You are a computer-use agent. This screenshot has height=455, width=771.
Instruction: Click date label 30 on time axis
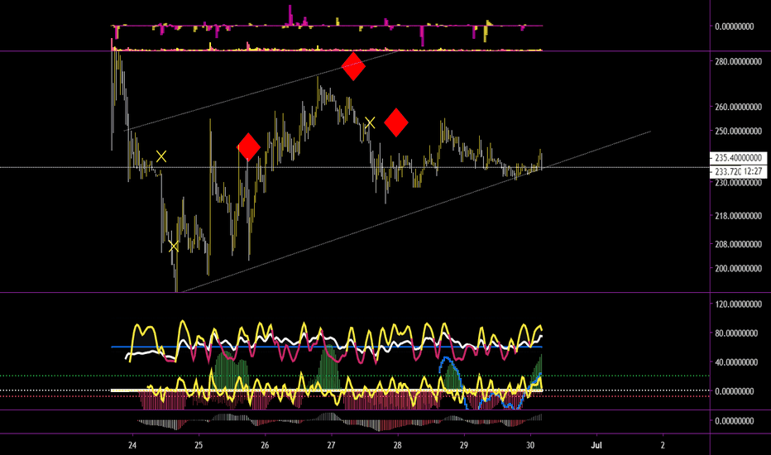(530, 445)
